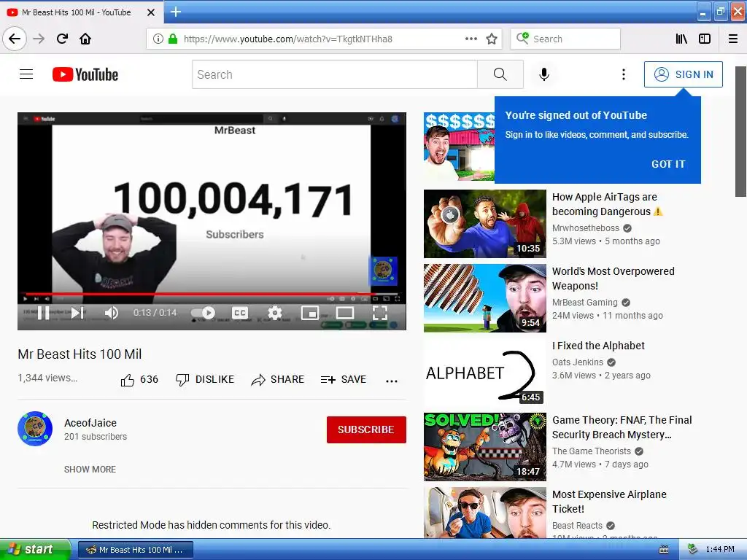Screen dimensions: 747x560
Task: Open Oats Jenkins channel link
Action: point(578,362)
